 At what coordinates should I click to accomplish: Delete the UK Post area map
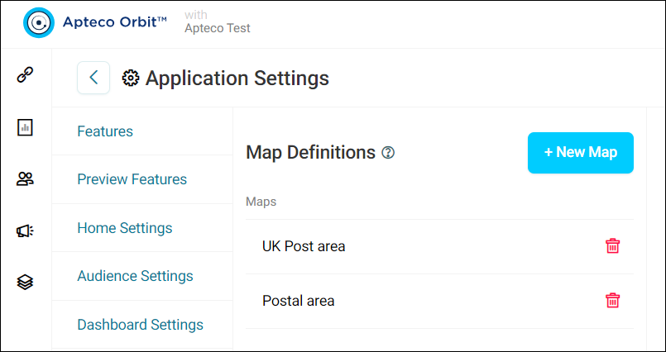[612, 246]
